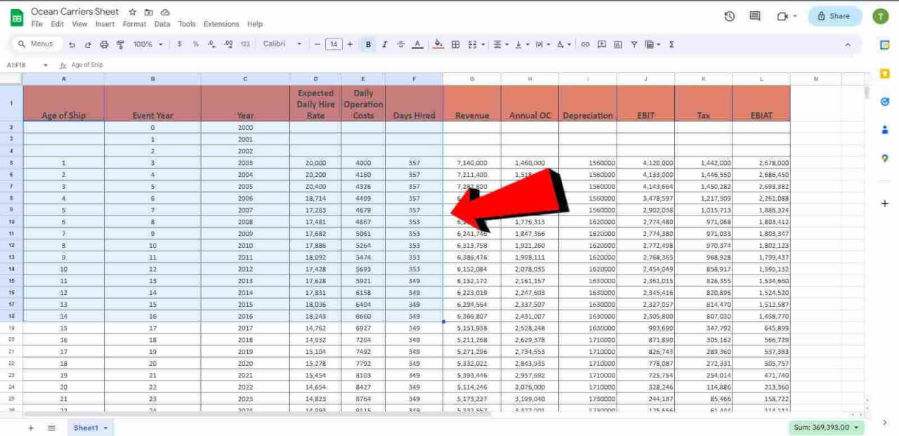Open the font dropdown showing Calibri
The height and width of the screenshot is (436, 899).
pos(281,44)
